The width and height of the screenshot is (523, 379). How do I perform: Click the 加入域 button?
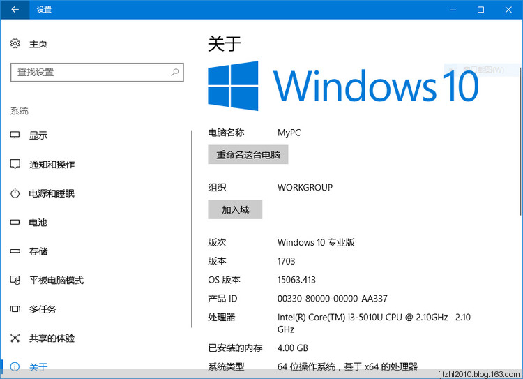click(x=235, y=209)
